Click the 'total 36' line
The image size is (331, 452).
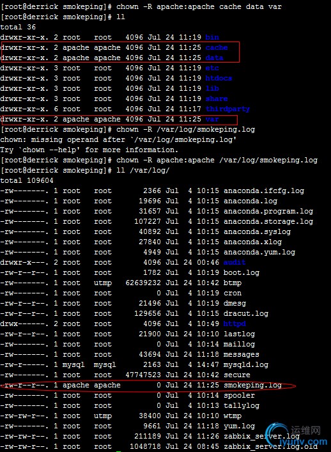[x=18, y=27]
